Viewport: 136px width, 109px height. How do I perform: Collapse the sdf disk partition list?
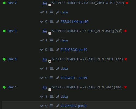coord(50,33)
